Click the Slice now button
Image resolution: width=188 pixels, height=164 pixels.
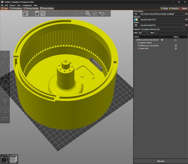pyautogui.click(x=161, y=161)
